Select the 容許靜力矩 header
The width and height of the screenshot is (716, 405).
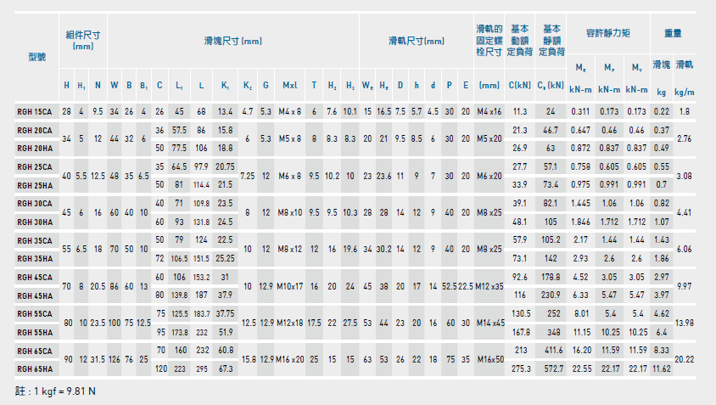607,32
